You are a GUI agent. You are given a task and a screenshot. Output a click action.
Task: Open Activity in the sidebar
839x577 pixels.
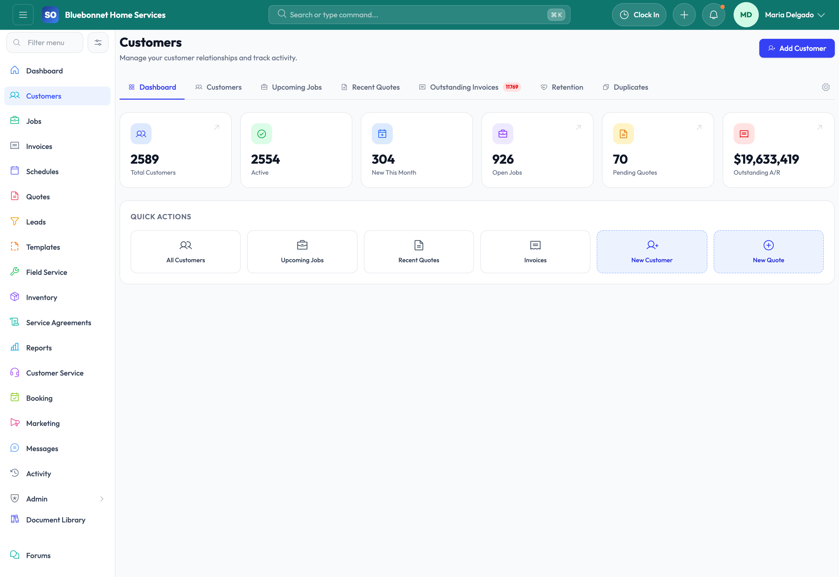(57, 474)
